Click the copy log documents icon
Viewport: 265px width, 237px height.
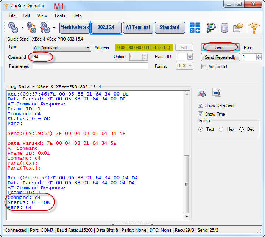(x=217, y=93)
